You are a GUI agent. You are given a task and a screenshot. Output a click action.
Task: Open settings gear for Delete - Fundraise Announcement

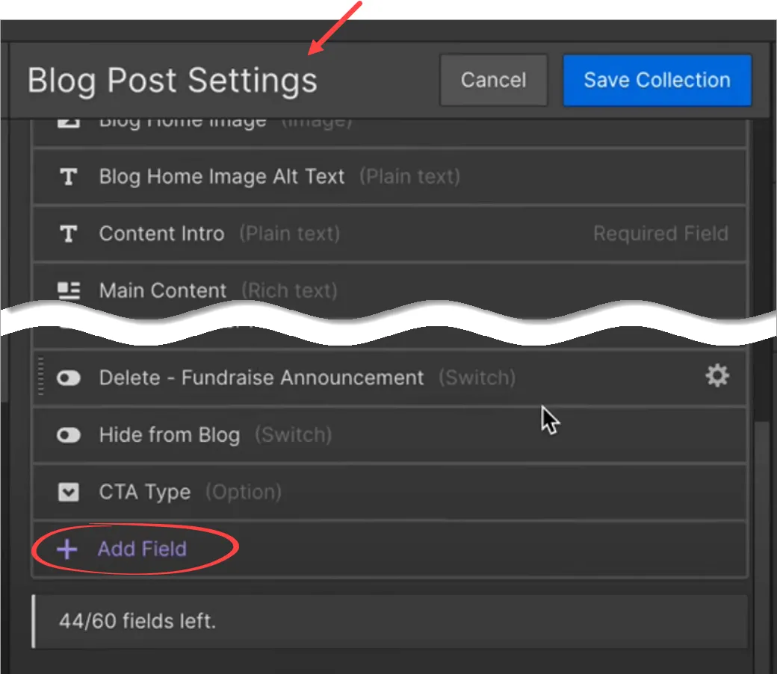click(x=717, y=376)
